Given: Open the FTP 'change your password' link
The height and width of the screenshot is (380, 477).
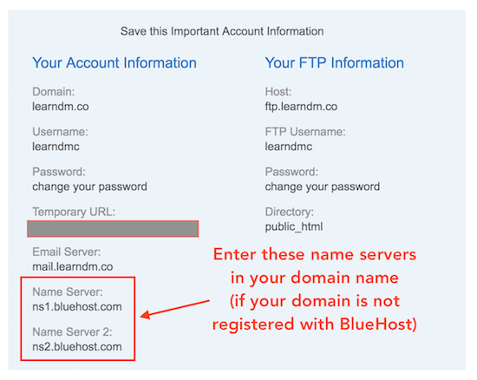Looking at the screenshot, I should click(322, 187).
